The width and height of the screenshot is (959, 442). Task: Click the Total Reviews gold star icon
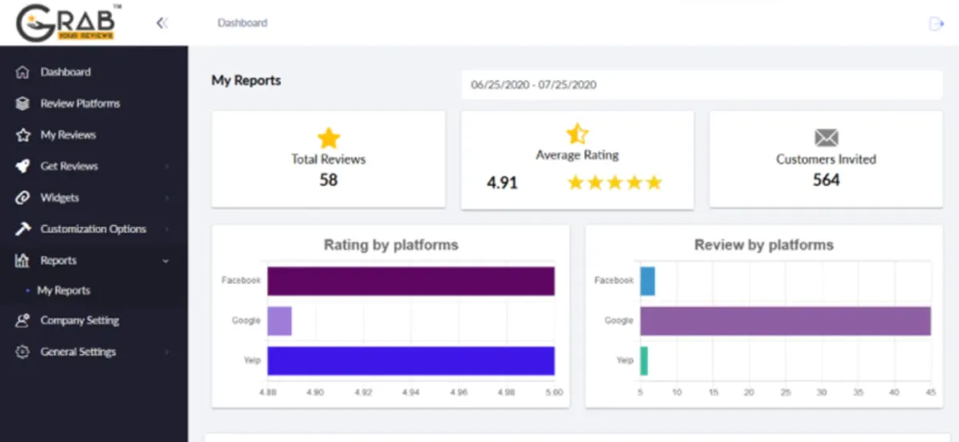coord(328,138)
